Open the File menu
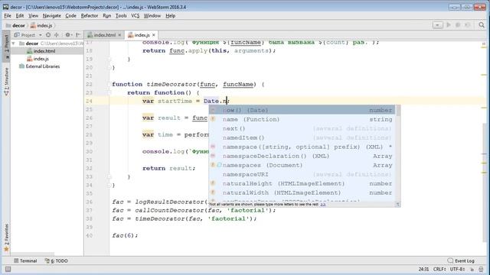Screen dimensions: 490x275 [x=8, y=15]
